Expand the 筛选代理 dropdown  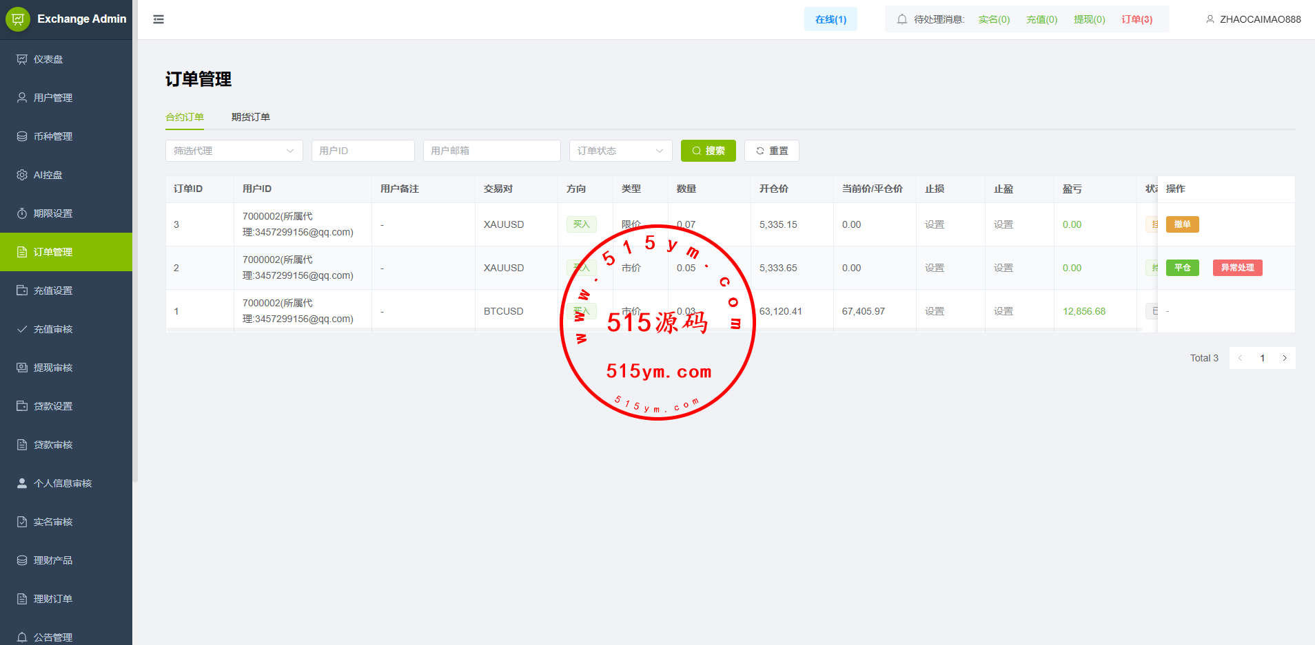[234, 151]
